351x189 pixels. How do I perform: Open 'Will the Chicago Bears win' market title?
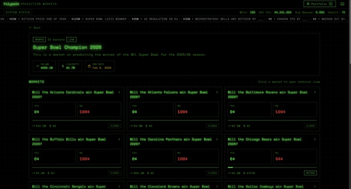click(265, 142)
